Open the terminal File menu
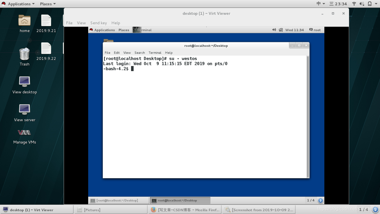The image size is (380, 214). pyautogui.click(x=107, y=53)
